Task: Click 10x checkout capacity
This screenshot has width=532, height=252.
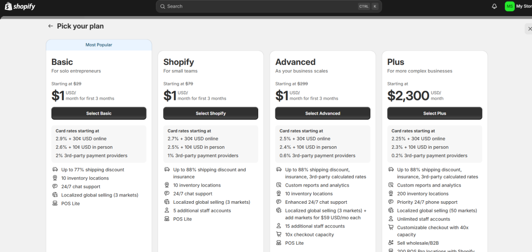Action: click(x=310, y=235)
